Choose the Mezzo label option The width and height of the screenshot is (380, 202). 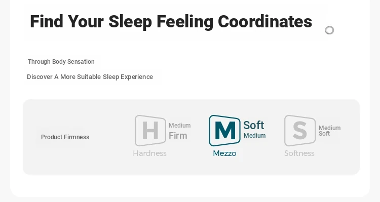point(224,153)
